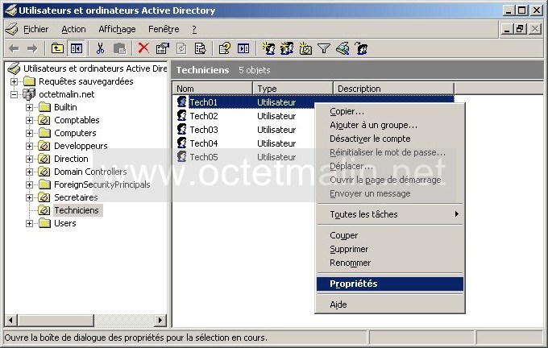Select the Secretaires tree item
The width and height of the screenshot is (548, 348).
[76, 197]
